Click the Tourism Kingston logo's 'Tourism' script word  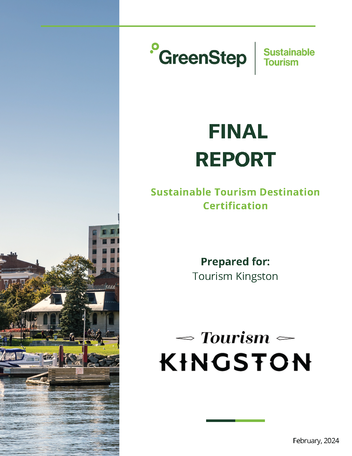click(x=235, y=338)
